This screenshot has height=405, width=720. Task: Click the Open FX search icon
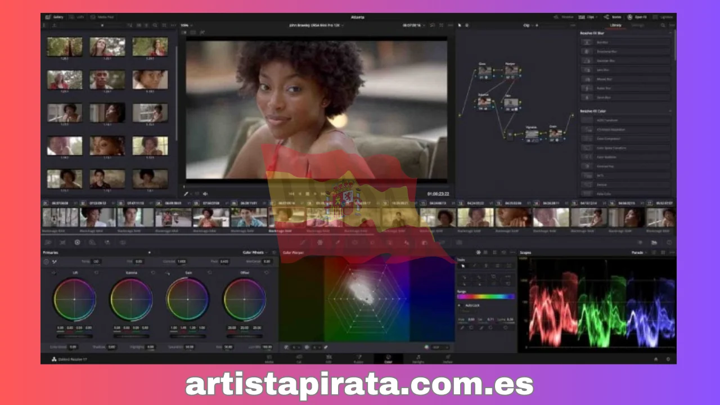(663, 25)
